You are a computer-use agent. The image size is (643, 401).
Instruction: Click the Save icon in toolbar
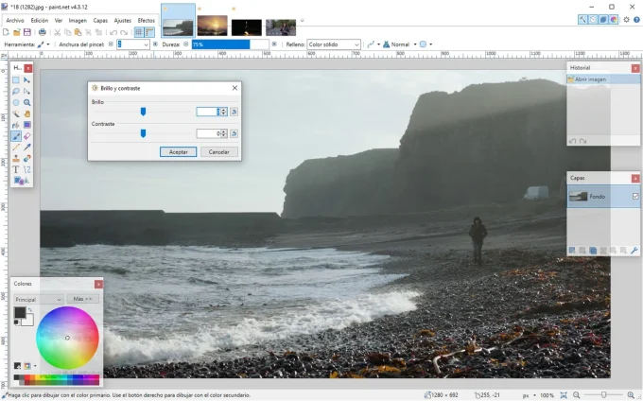(x=27, y=32)
